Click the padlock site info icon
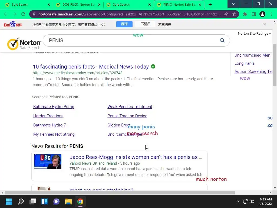 (34, 14)
